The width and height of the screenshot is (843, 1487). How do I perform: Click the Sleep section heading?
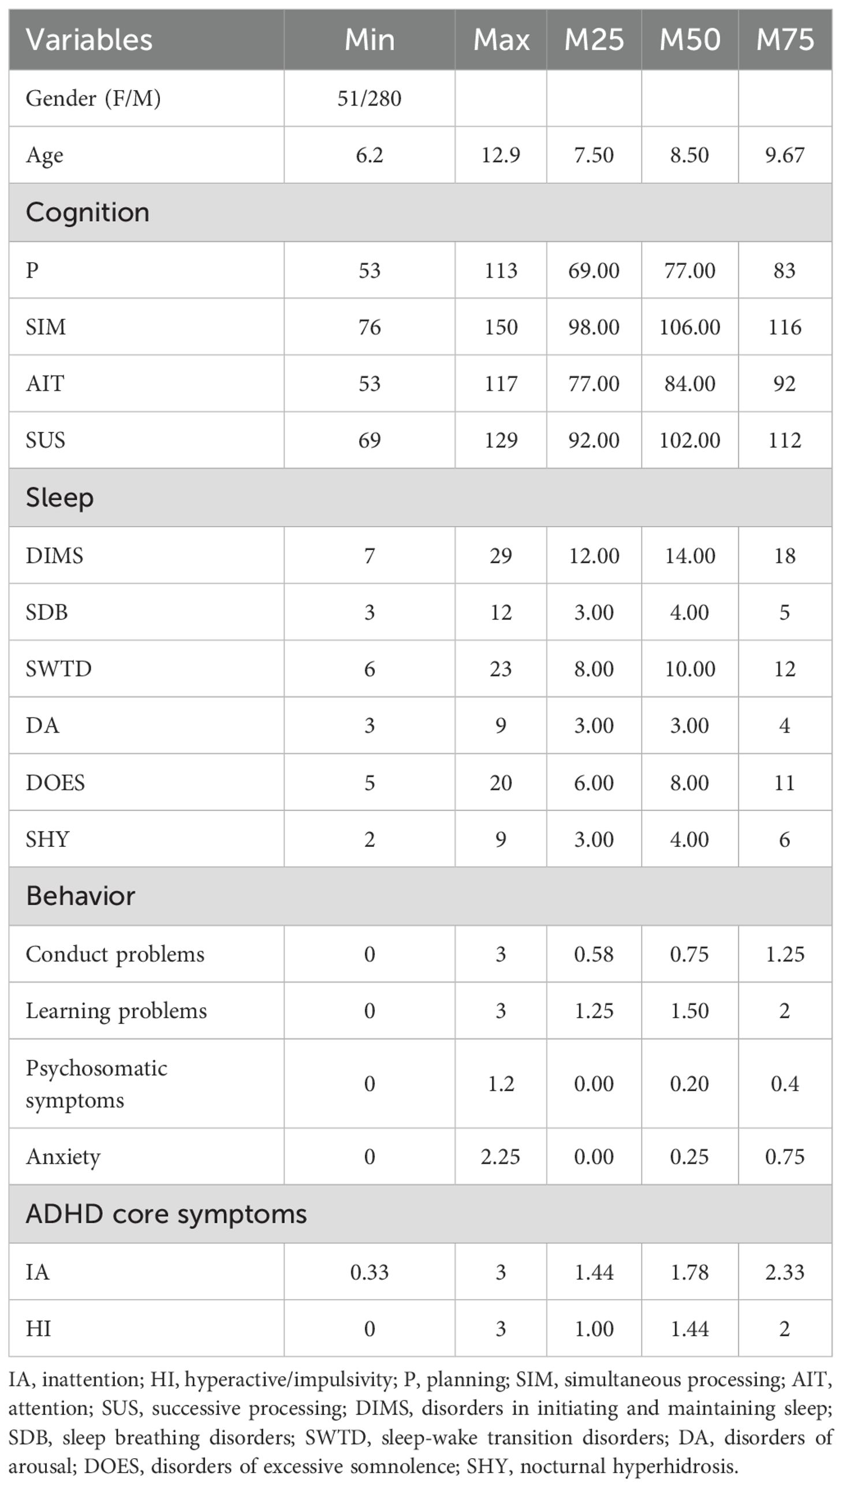click(x=59, y=497)
